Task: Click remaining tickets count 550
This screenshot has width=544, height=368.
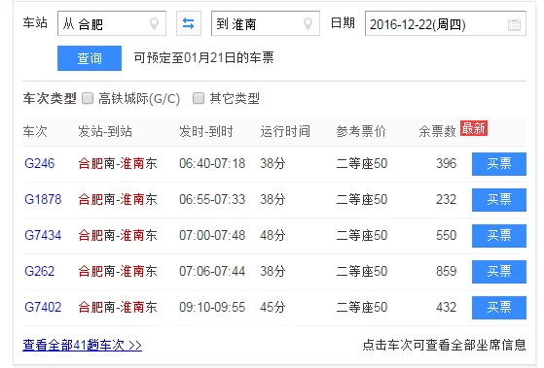Action: [446, 235]
